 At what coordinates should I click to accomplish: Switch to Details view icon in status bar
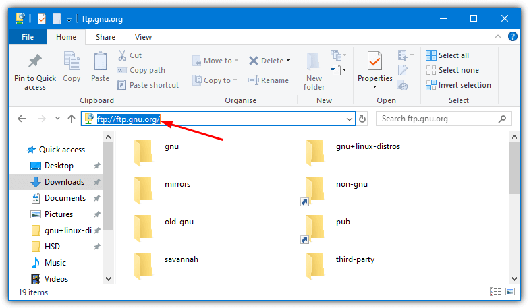(x=495, y=291)
